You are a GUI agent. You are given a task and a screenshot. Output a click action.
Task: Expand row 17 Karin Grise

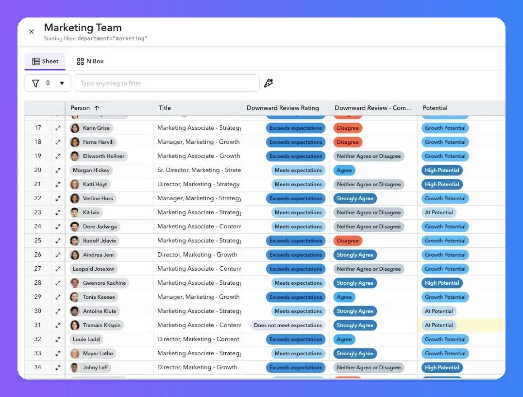coord(58,128)
